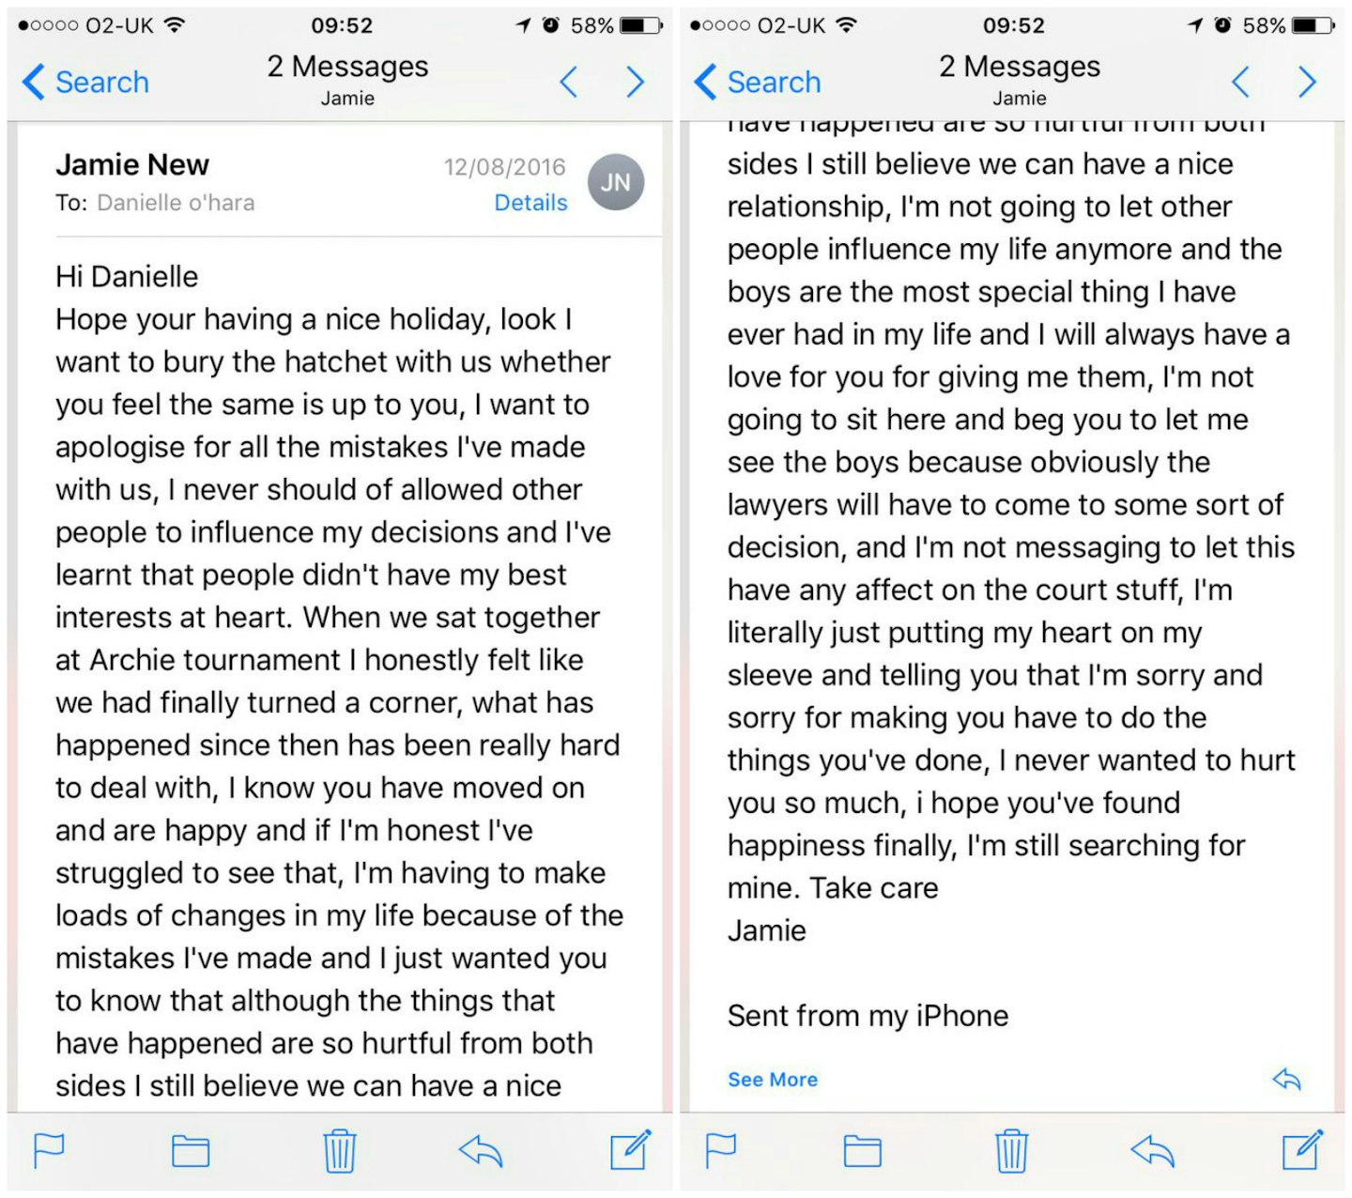This screenshot has width=1352, height=1198.
Task: Flag the message in right screenshot toolbar
Action: (x=721, y=1150)
